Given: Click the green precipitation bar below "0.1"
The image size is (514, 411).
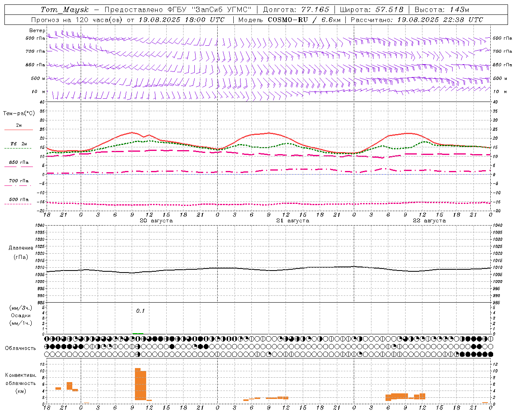Looking at the screenshot, I should [x=138, y=333].
